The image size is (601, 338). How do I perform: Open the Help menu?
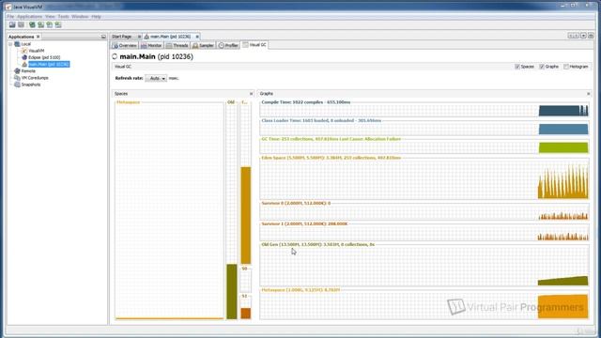(96, 17)
